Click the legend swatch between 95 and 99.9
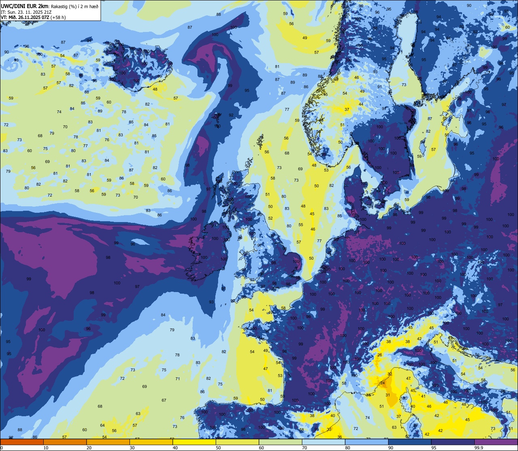 tap(453, 442)
